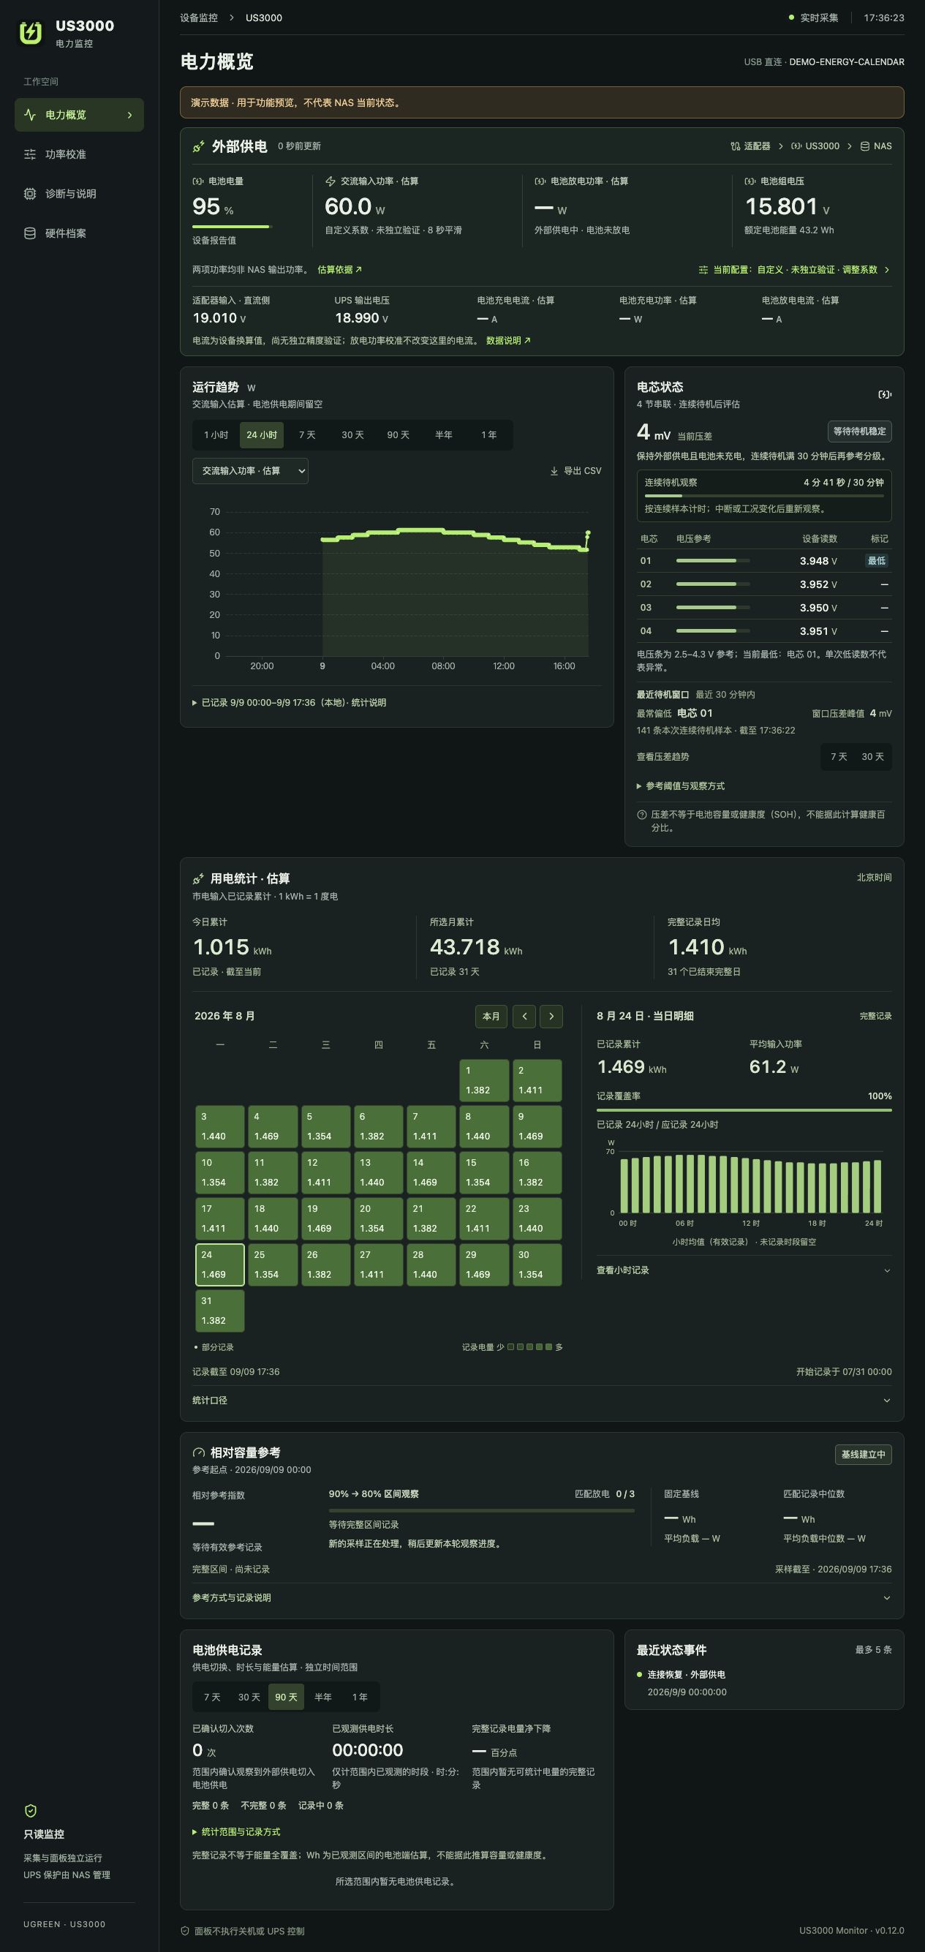Go to next month in calendar
Image resolution: width=925 pixels, height=1952 pixels.
pos(551,1016)
